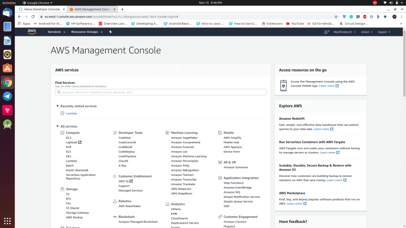Click the external link icon beside Lightsail
Viewport: 406px width, 228px height.
tap(80, 142)
